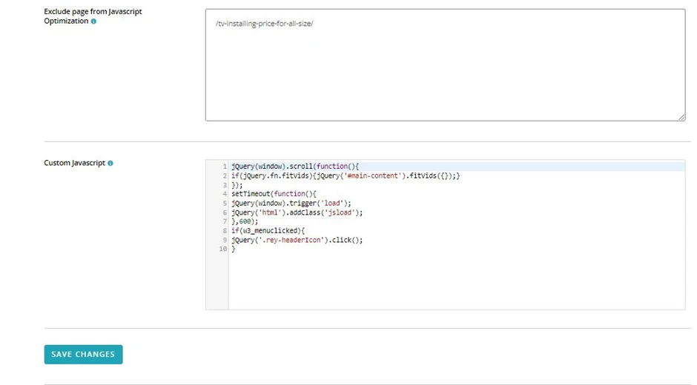Click the Save Changes button

(x=83, y=354)
